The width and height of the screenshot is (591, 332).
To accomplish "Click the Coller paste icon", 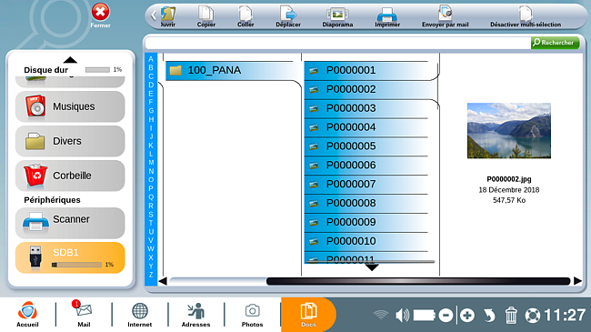I will [x=245, y=14].
